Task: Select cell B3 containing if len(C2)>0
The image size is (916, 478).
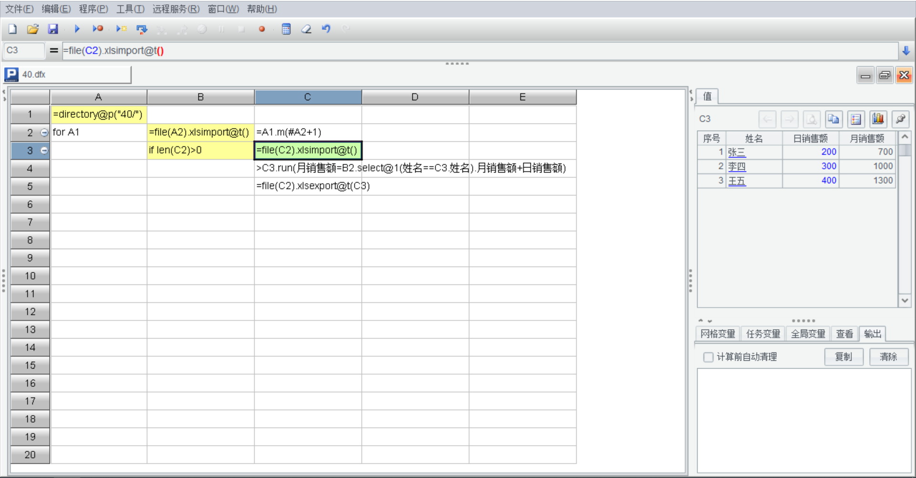Action: pos(200,150)
